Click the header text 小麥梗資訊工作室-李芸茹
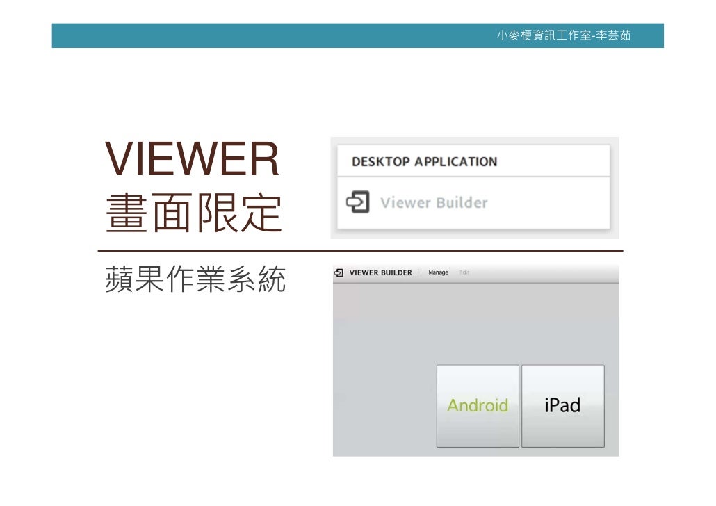 click(564, 35)
